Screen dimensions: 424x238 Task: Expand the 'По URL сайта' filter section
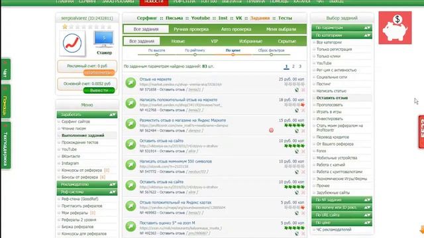click(342, 215)
